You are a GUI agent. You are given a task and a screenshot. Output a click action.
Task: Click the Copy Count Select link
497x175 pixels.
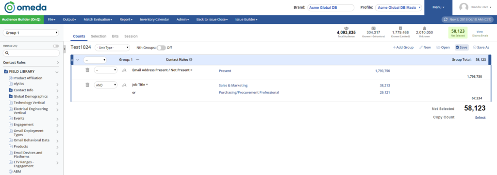[x=480, y=118]
